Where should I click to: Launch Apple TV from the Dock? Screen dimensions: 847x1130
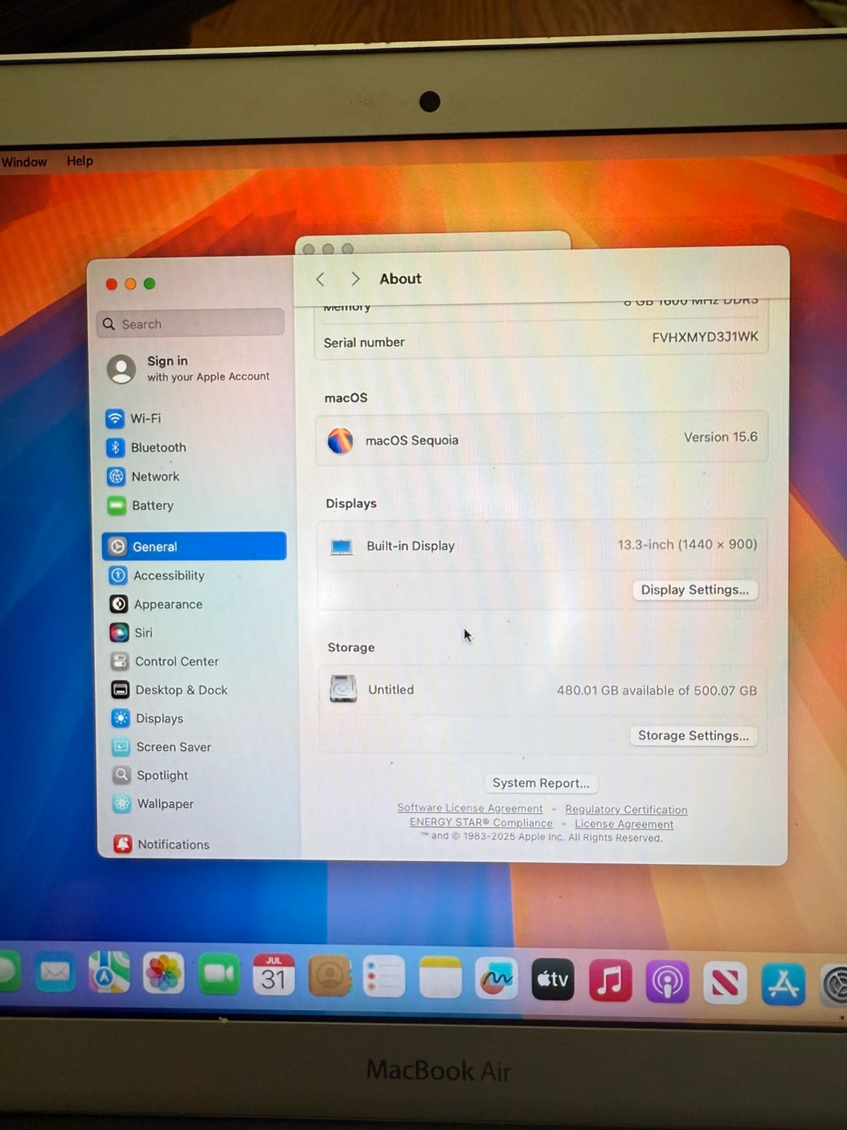(553, 979)
